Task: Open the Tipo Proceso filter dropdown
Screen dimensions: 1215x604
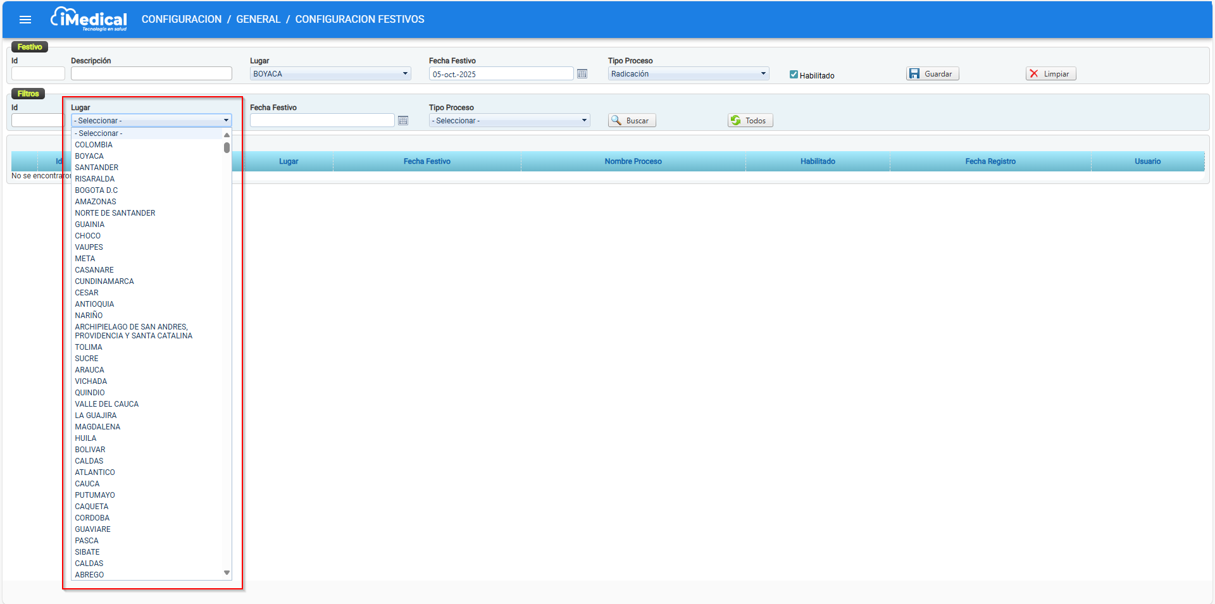Action: (x=509, y=121)
